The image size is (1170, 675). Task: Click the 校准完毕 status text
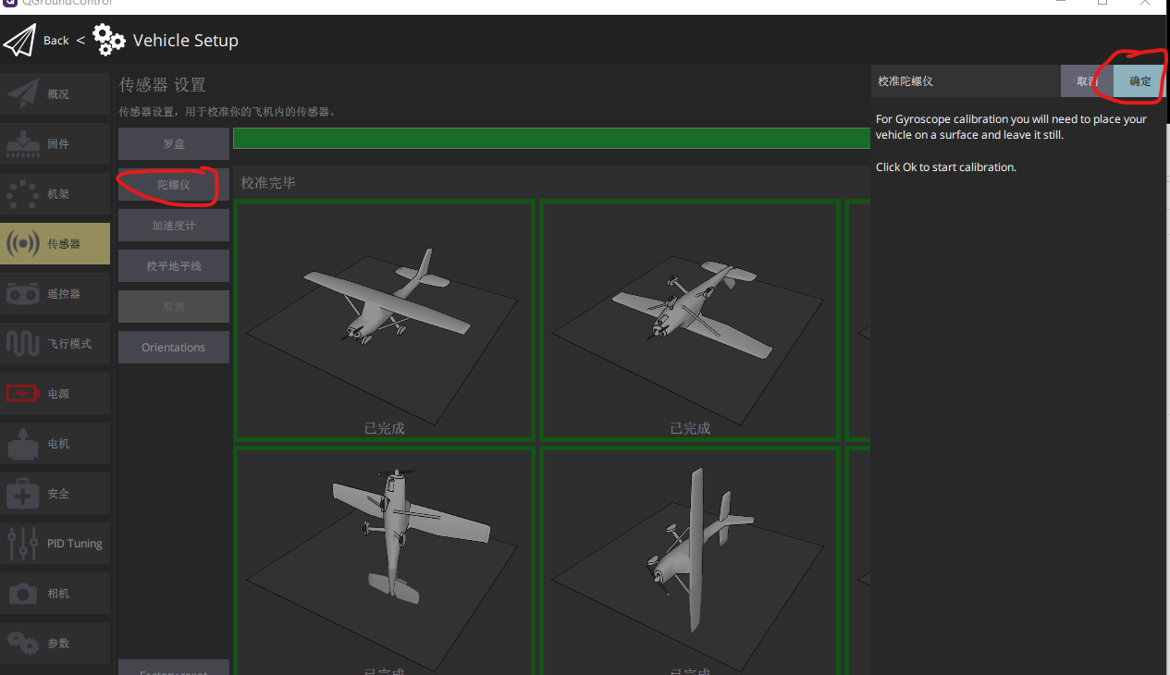[268, 183]
